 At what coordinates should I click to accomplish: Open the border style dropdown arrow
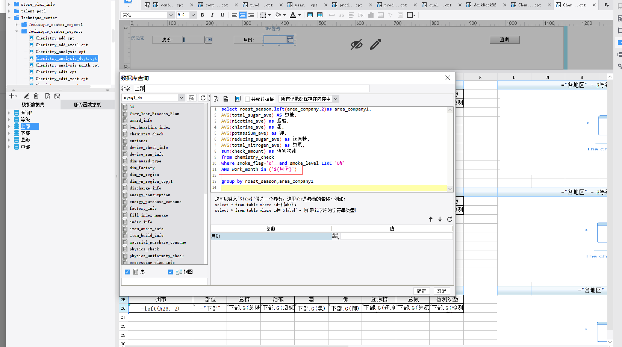[269, 15]
